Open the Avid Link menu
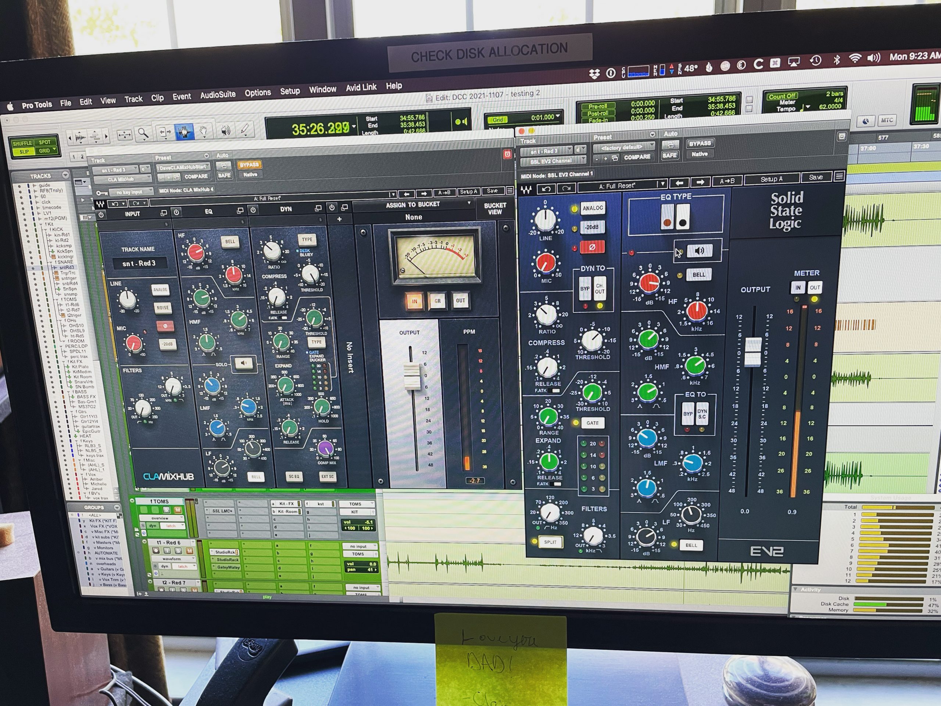The image size is (941, 706). (361, 88)
